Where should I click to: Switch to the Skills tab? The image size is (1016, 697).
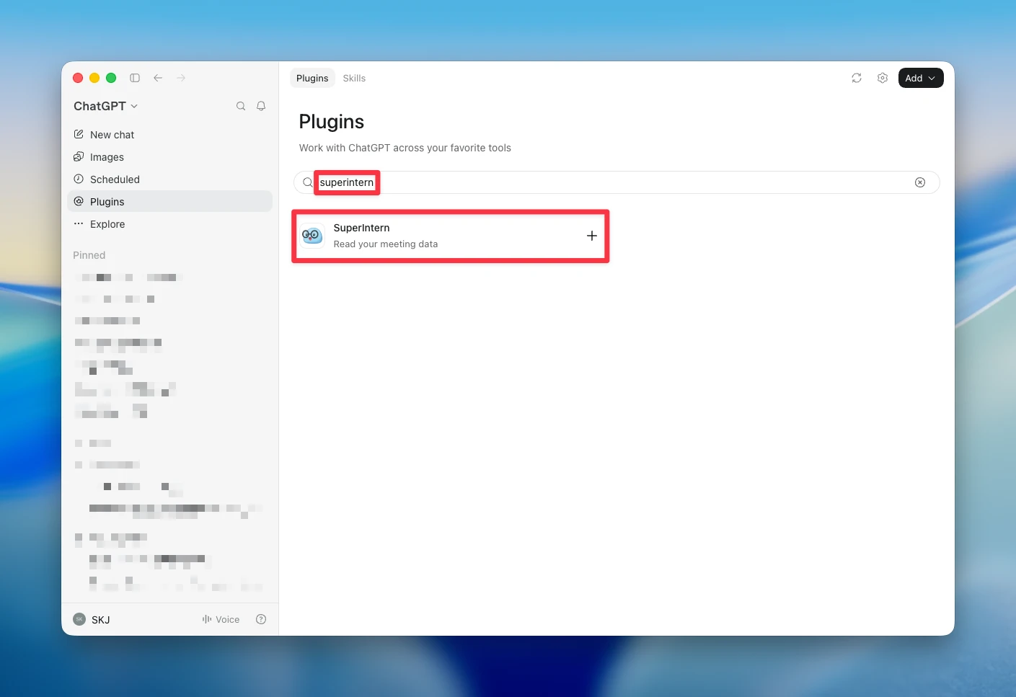[x=354, y=78]
